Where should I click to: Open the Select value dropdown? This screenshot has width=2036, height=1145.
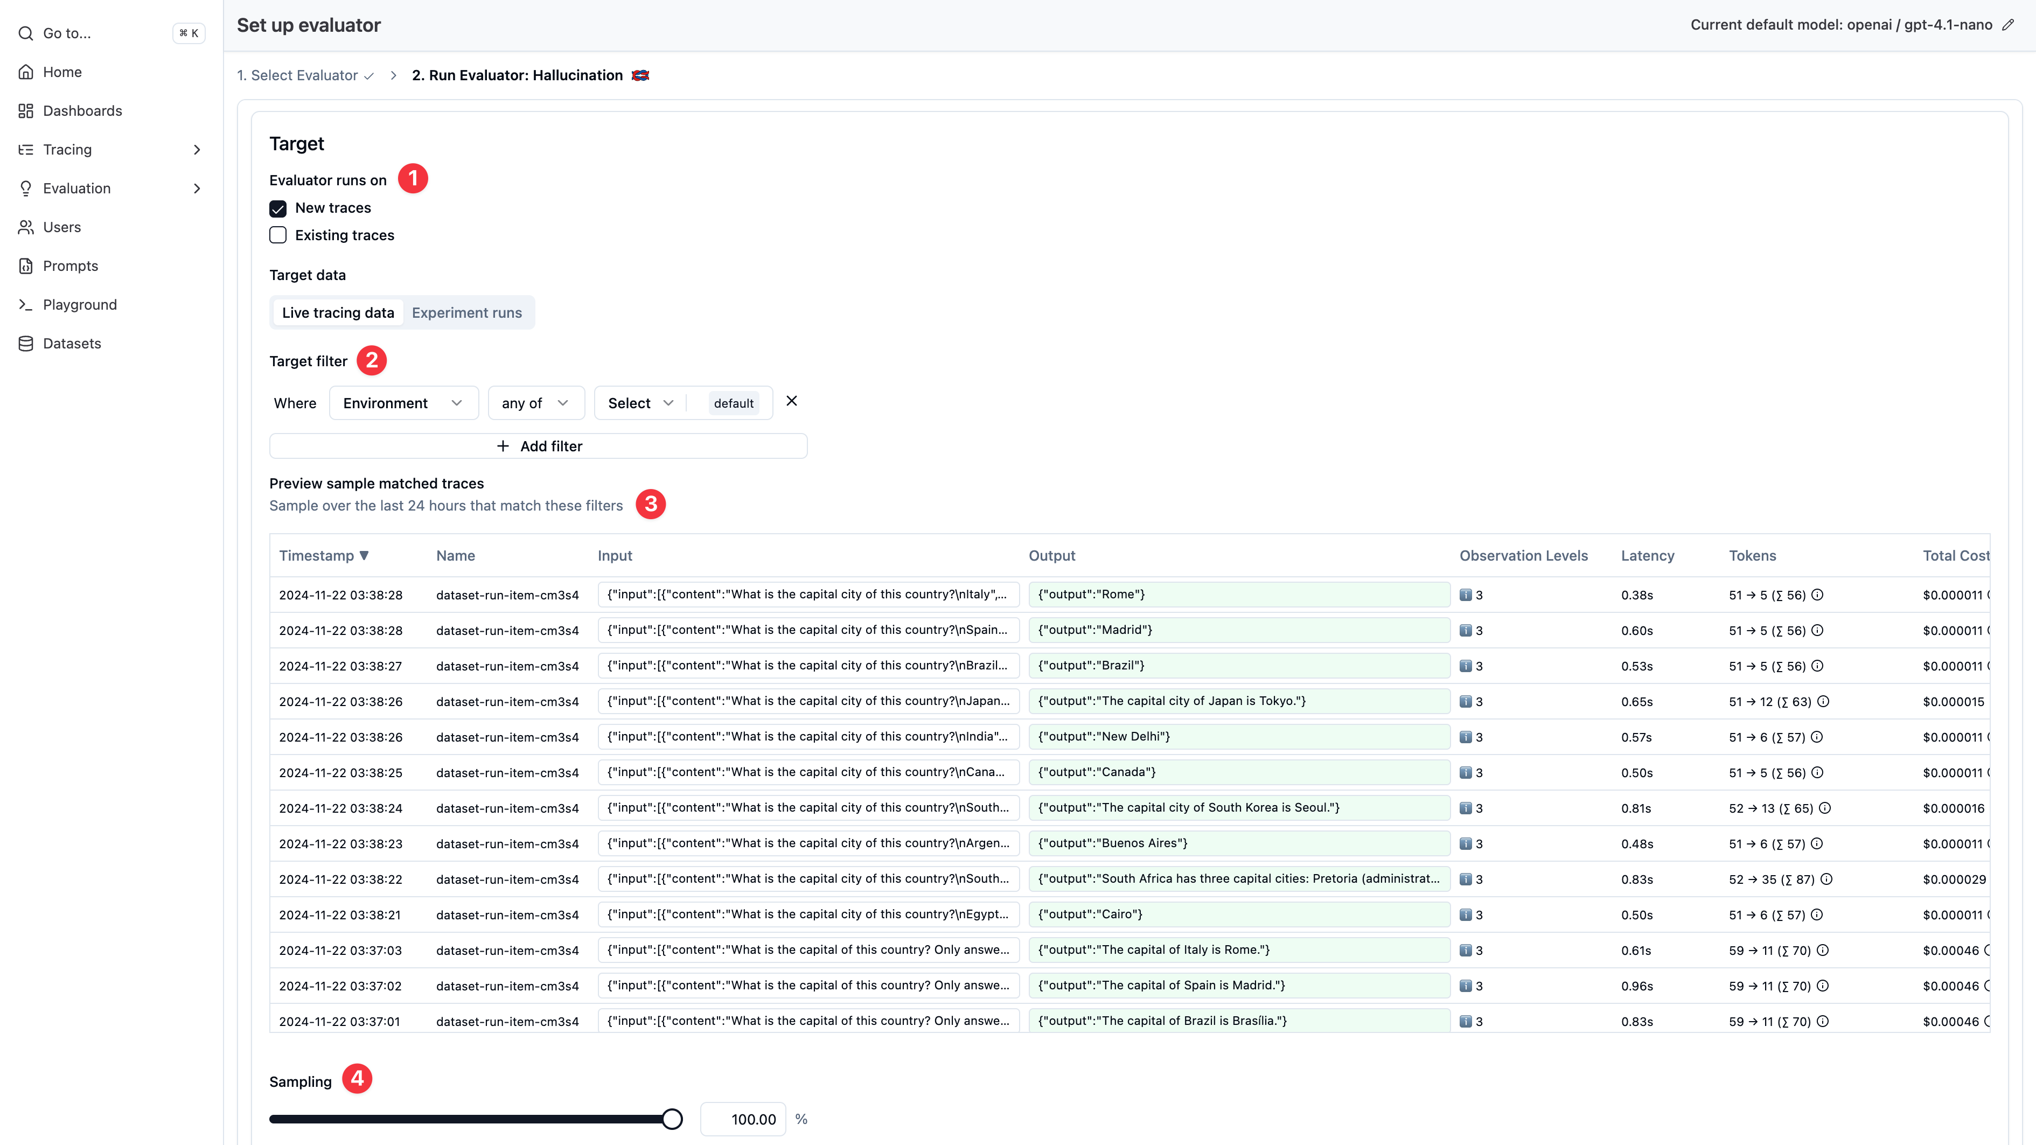[639, 403]
